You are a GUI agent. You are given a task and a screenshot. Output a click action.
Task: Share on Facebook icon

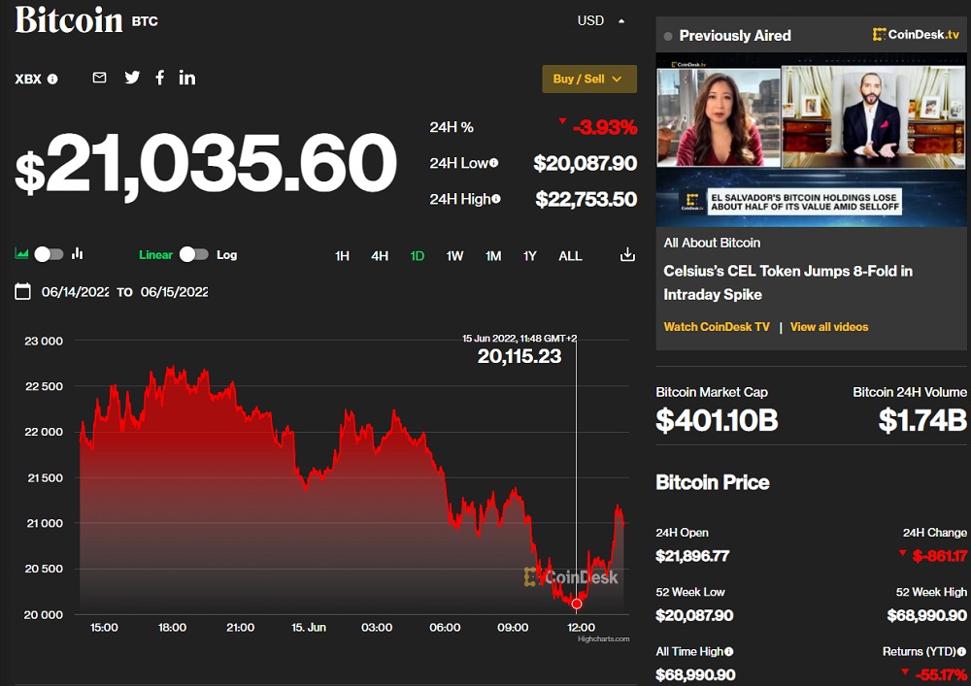tap(160, 78)
